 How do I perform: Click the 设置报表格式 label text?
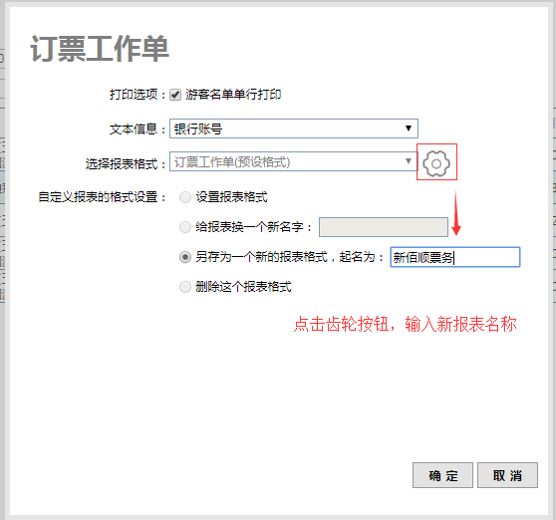coord(232,197)
